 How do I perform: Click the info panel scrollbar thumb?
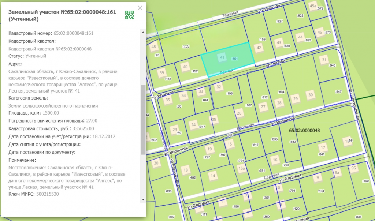143,120
